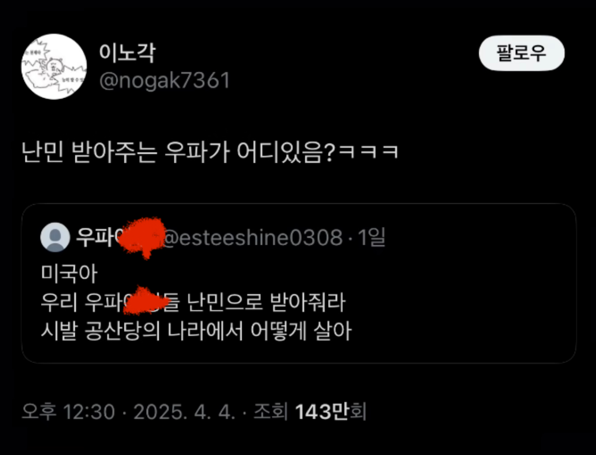Visit the @nogak7361 handle
Viewport: 596px width, 455px height.
pyautogui.click(x=165, y=80)
